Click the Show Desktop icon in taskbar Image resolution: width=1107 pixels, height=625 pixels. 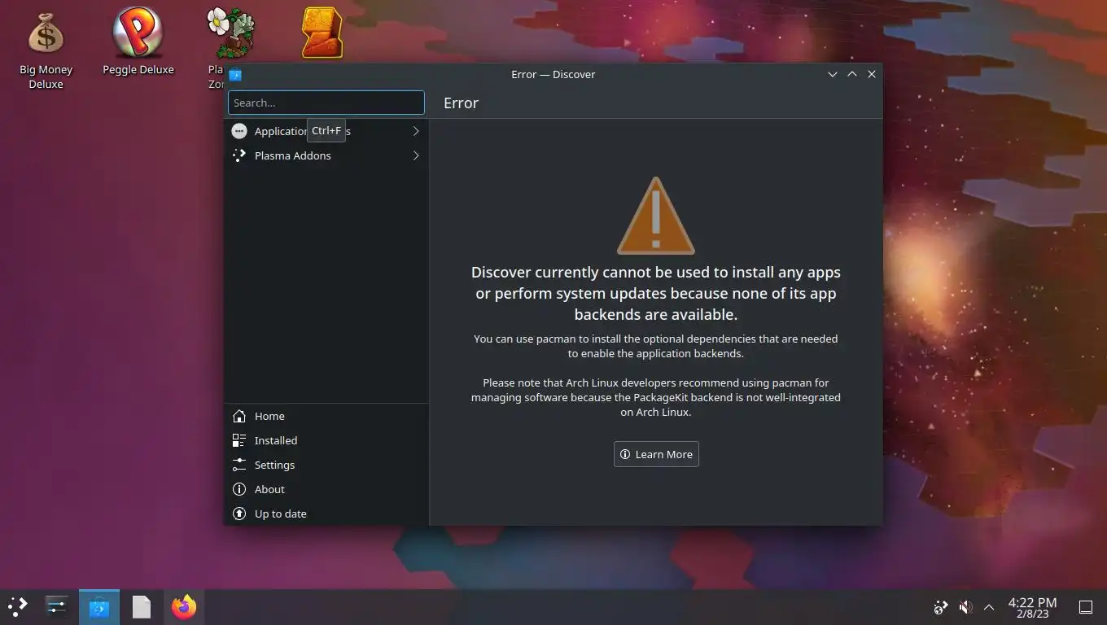(1085, 607)
